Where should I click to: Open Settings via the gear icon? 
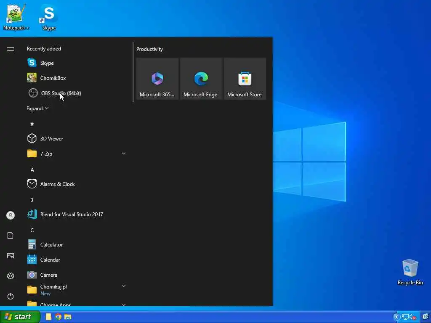tap(11, 276)
